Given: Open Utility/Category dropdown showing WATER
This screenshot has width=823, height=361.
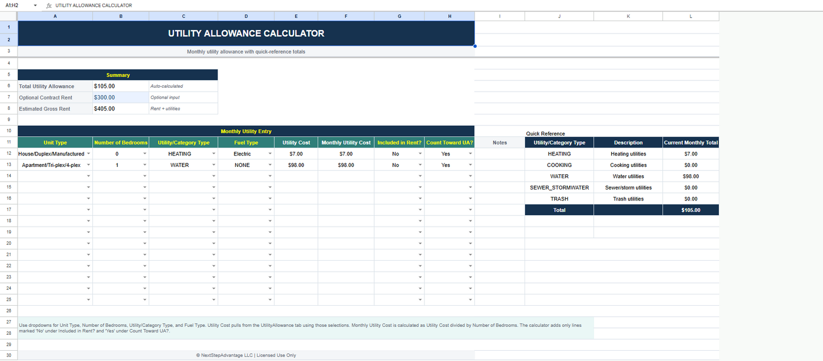Looking at the screenshot, I should [x=214, y=165].
